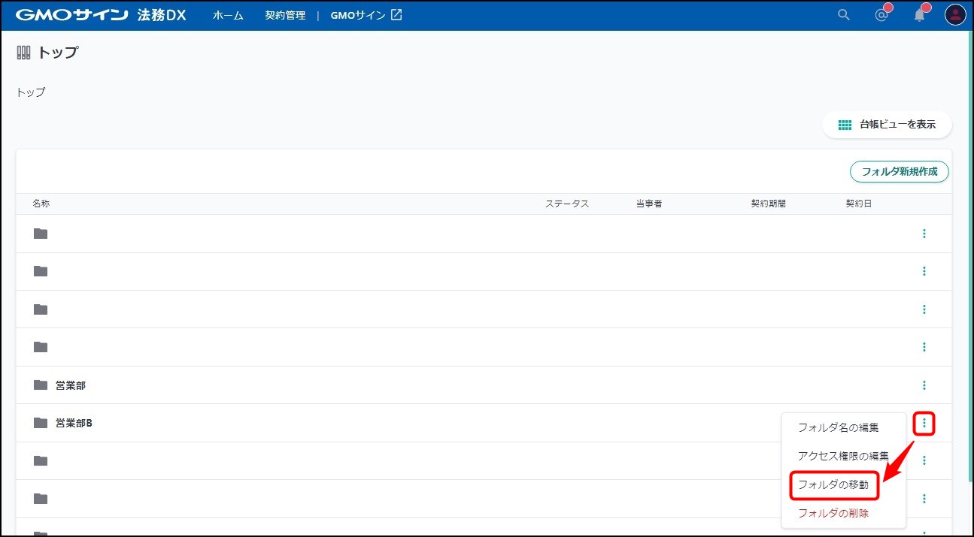The height and width of the screenshot is (537, 974).
Task: Open three-dot menu for 営業部 folder
Action: point(924,385)
